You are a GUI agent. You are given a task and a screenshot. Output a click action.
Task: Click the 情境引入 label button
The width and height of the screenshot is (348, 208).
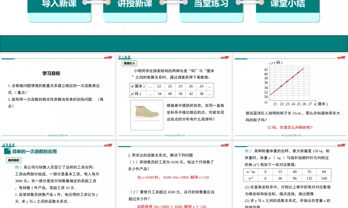(x=129, y=63)
